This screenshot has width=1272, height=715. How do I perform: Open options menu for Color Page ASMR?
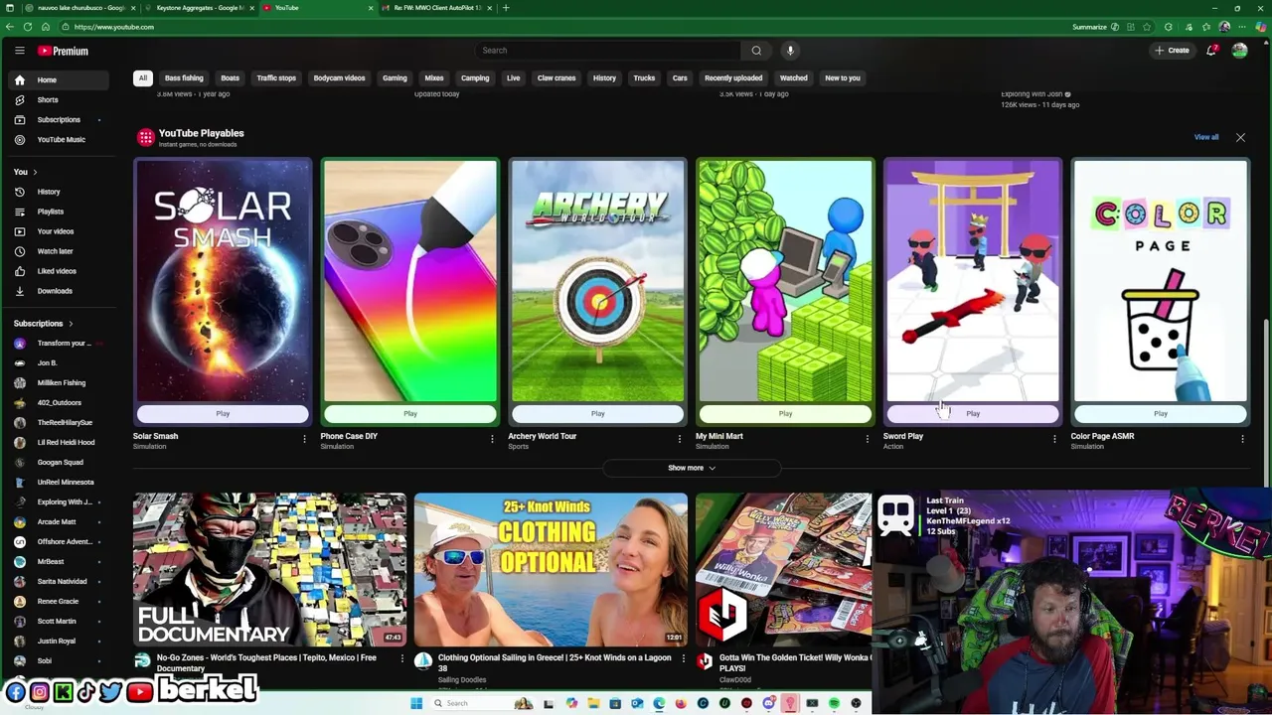click(x=1242, y=439)
